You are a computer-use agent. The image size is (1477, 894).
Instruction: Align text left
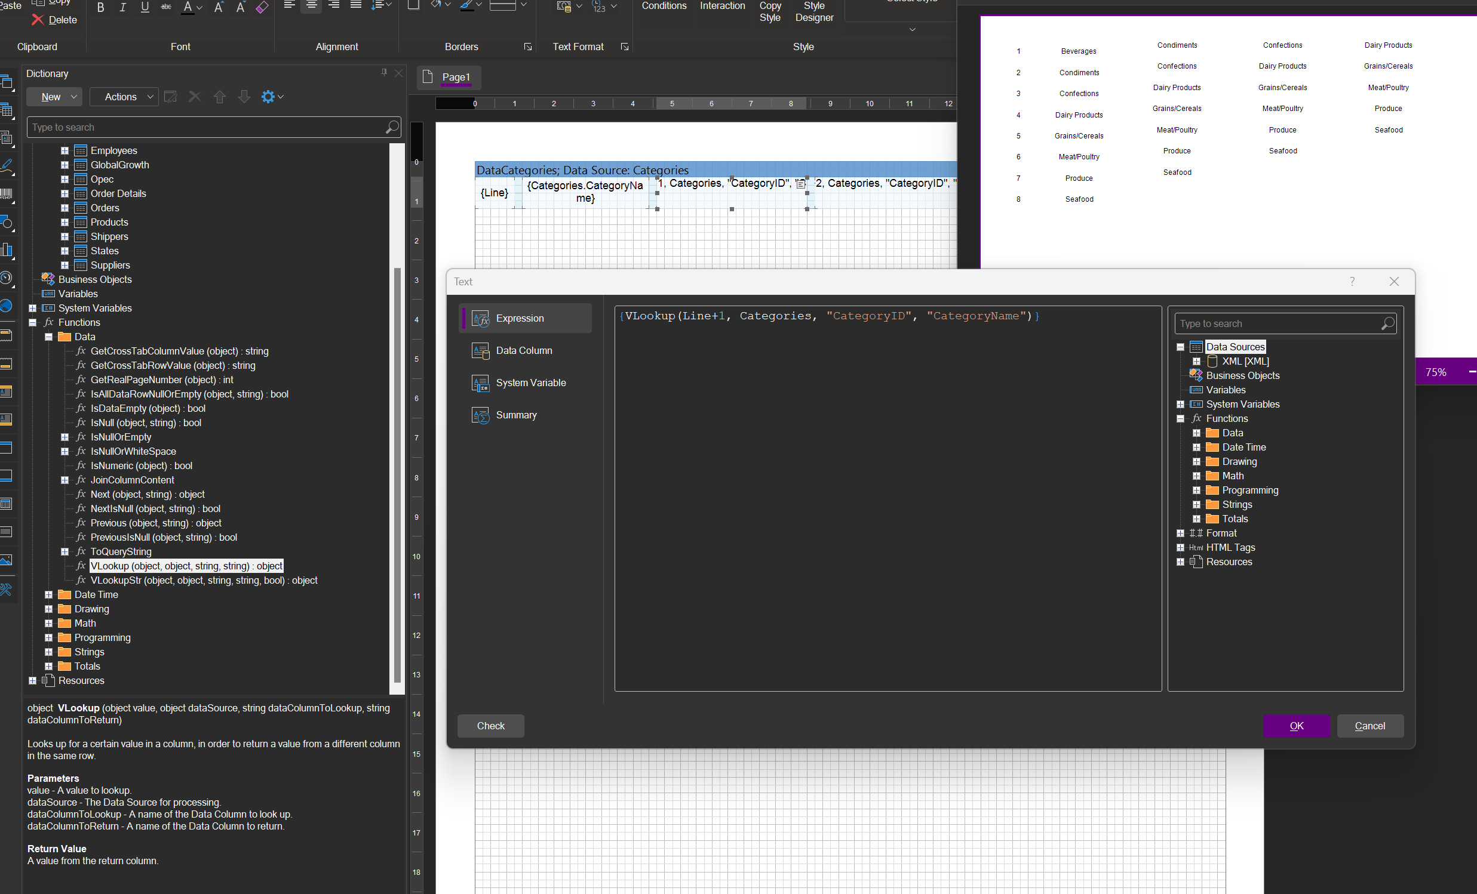tap(289, 5)
